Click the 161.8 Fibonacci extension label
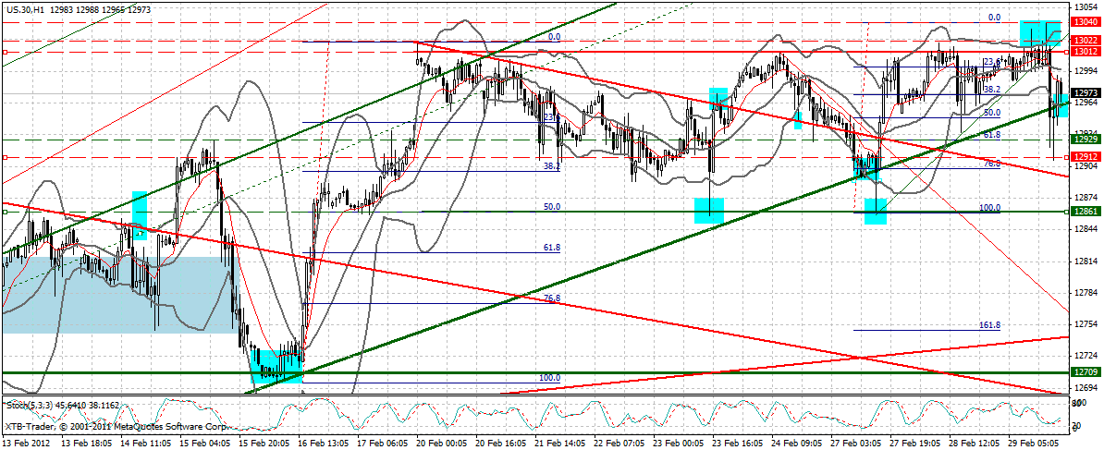 coord(990,325)
